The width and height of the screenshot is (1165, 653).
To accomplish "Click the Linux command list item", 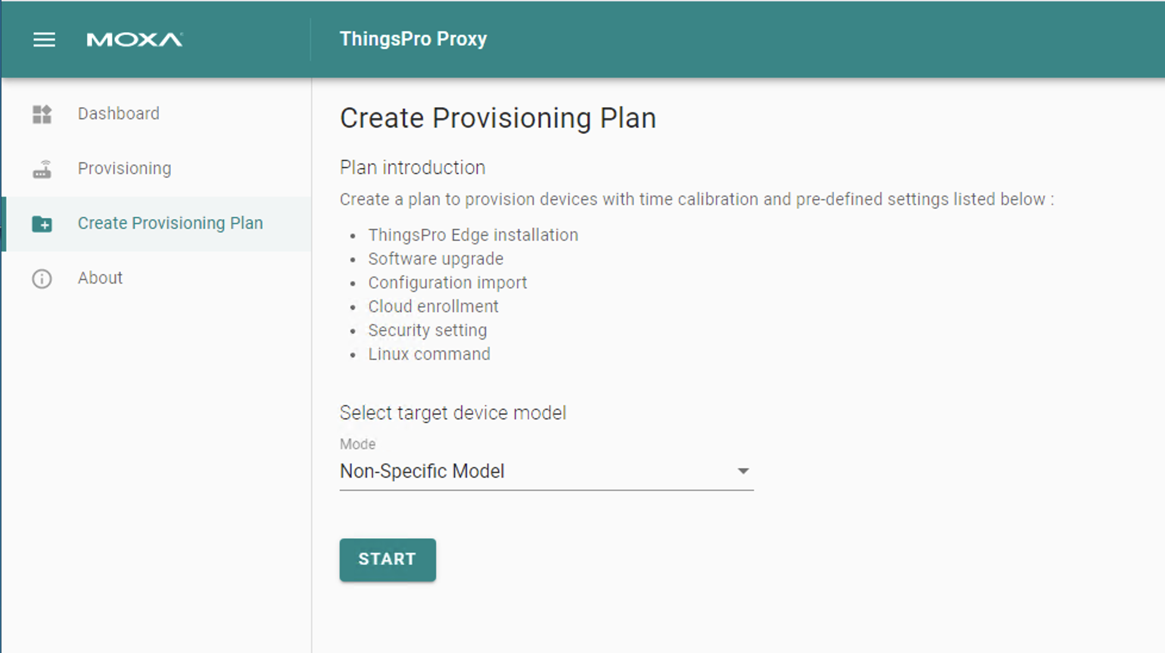I will (429, 354).
